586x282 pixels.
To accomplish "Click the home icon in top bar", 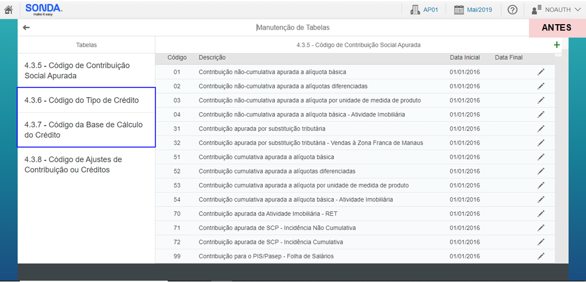I will (x=8, y=10).
